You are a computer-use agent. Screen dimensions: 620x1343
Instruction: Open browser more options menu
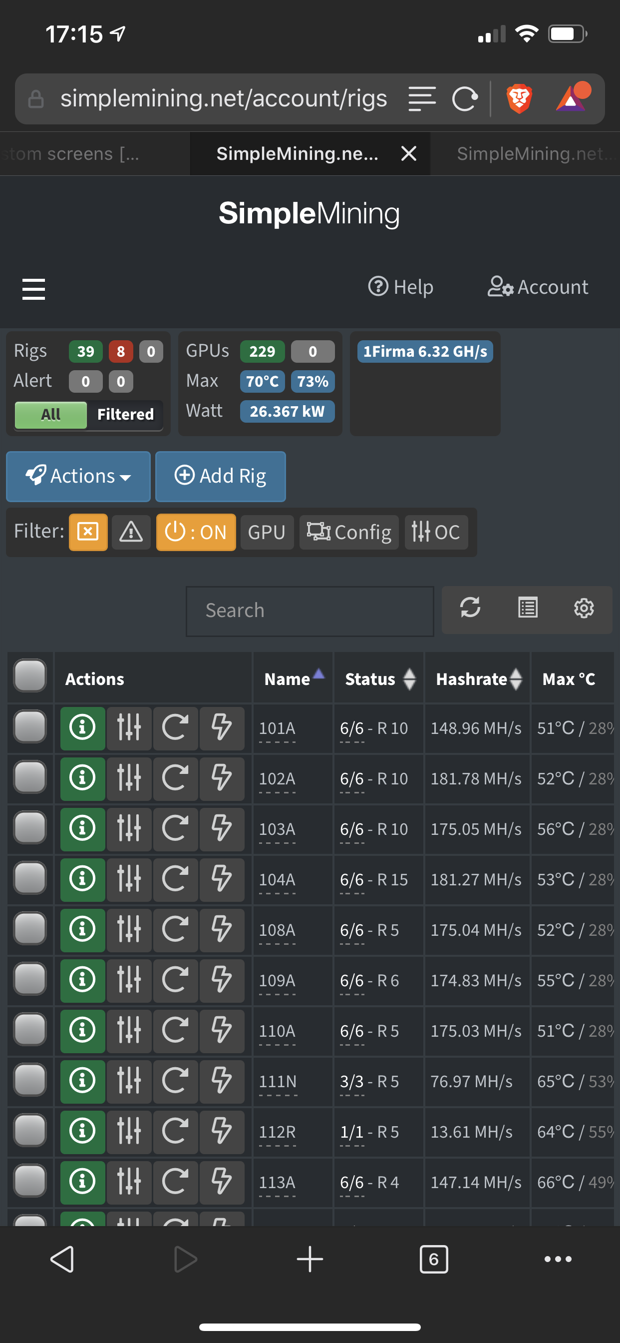pyautogui.click(x=558, y=1259)
